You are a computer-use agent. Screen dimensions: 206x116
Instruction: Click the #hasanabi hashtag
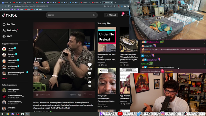coord(44,102)
